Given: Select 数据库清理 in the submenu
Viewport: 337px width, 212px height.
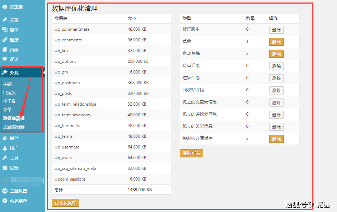Looking at the screenshot, I should [14, 118].
